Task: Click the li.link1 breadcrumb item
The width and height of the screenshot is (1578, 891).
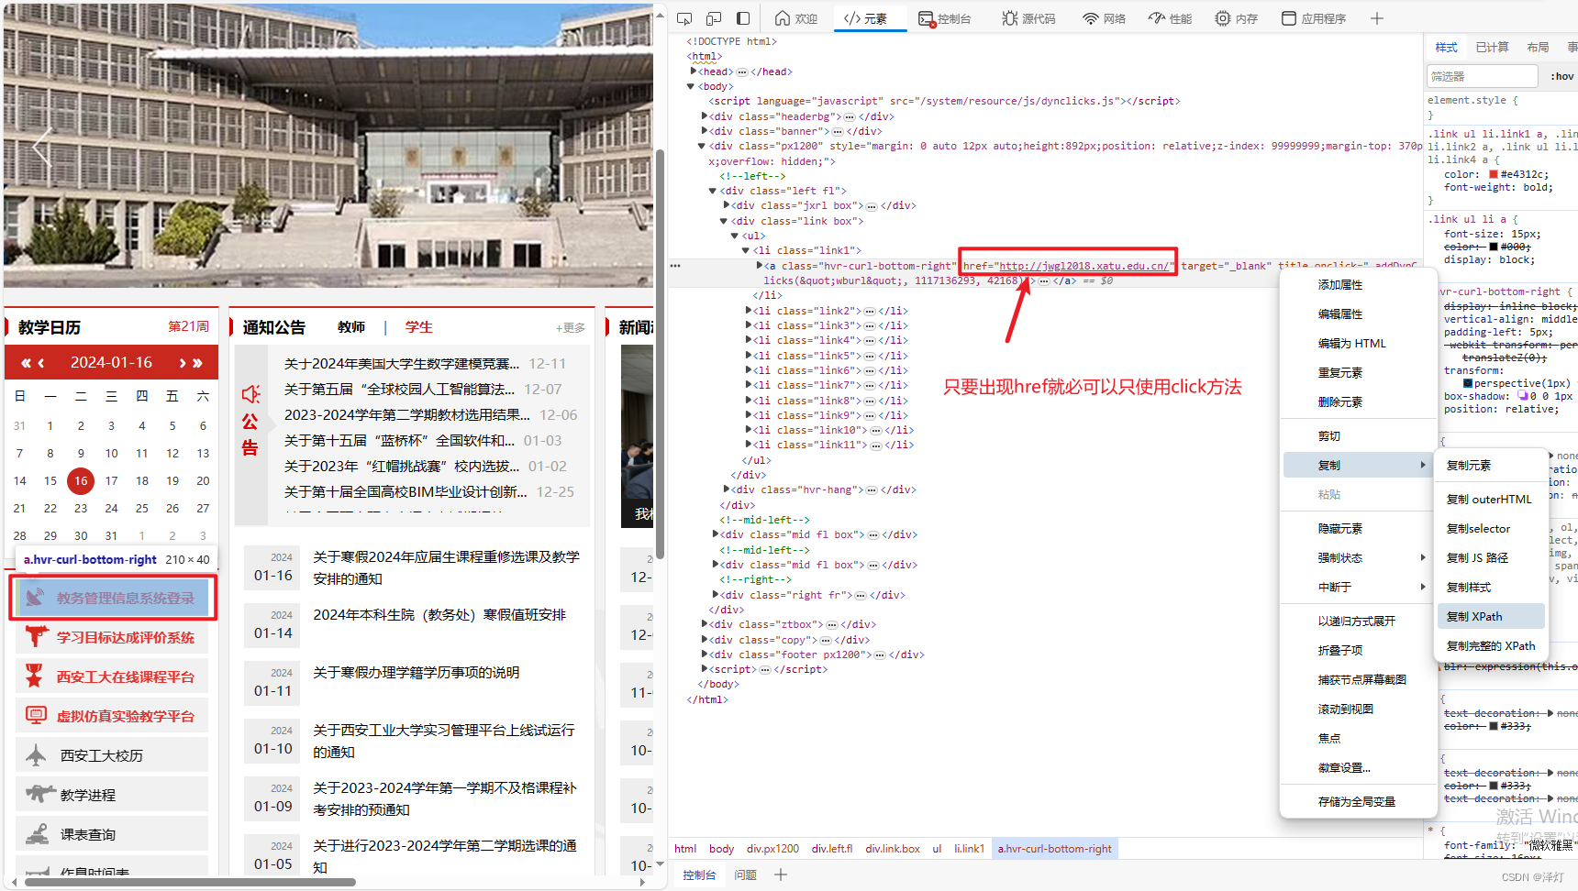Action: pos(969,849)
